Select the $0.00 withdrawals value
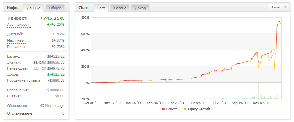Screen dimensions: 294x122 coord(60,96)
